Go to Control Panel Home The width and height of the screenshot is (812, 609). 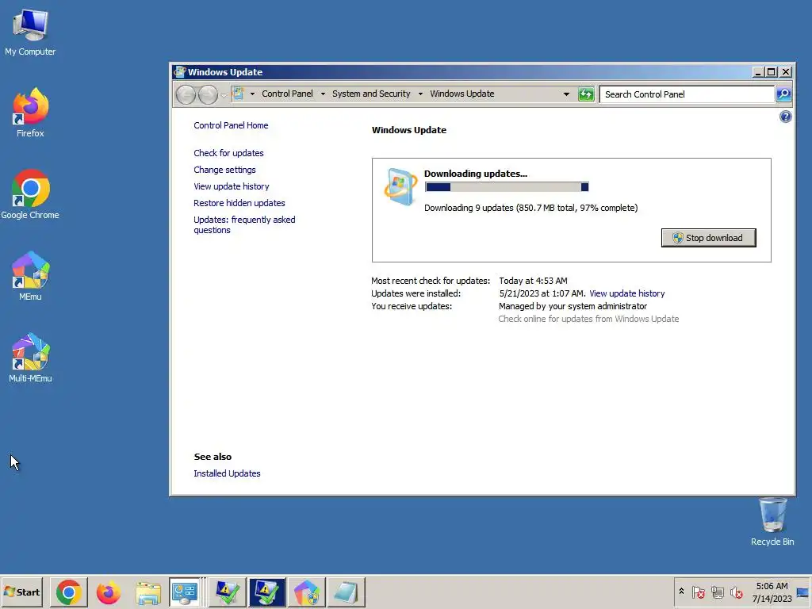tap(231, 125)
